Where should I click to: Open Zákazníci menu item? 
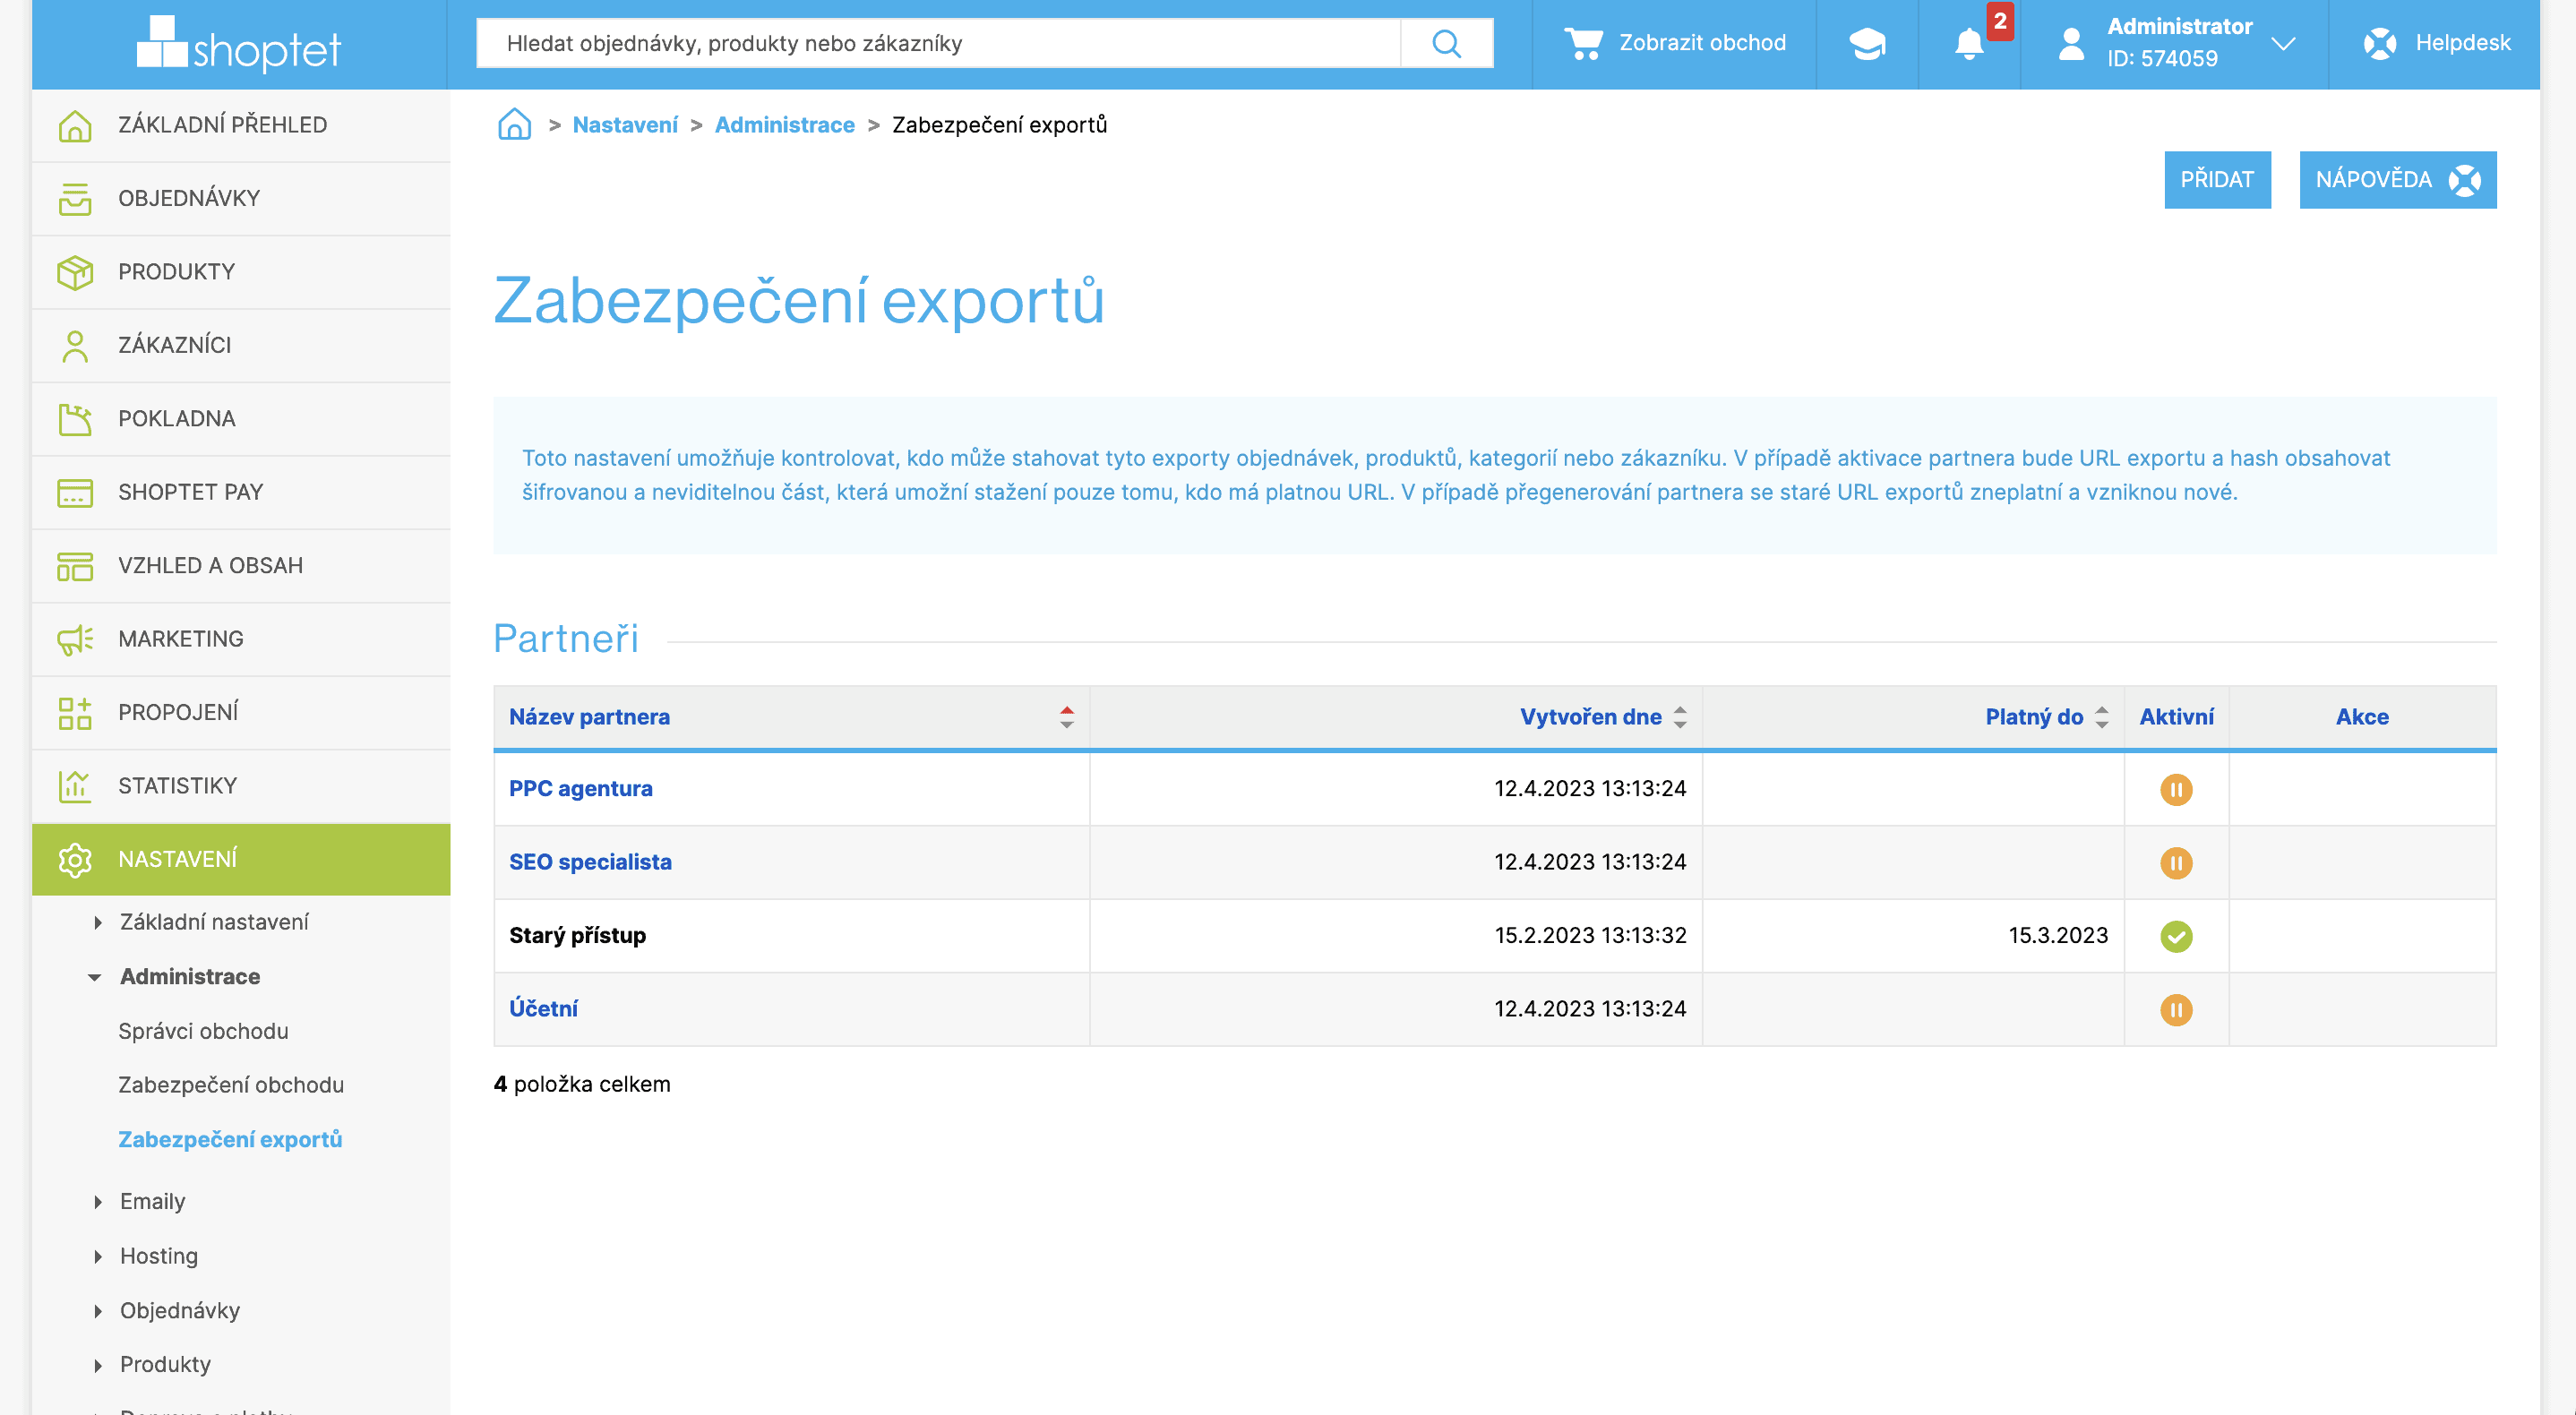241,345
